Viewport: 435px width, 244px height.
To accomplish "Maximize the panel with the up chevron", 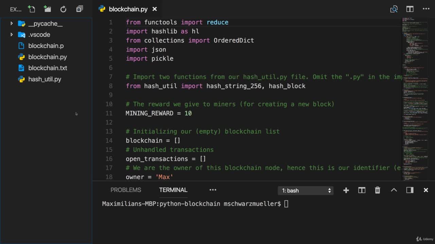I will [394, 190].
